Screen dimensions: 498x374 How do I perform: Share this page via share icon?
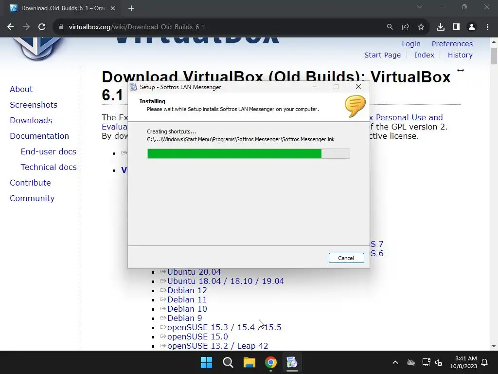(x=406, y=27)
